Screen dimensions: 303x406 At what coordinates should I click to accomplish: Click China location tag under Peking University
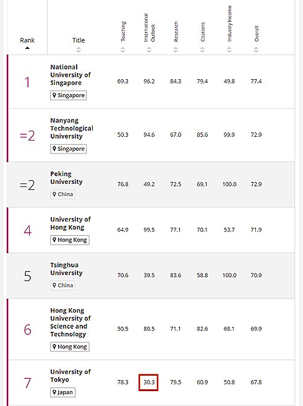62,194
